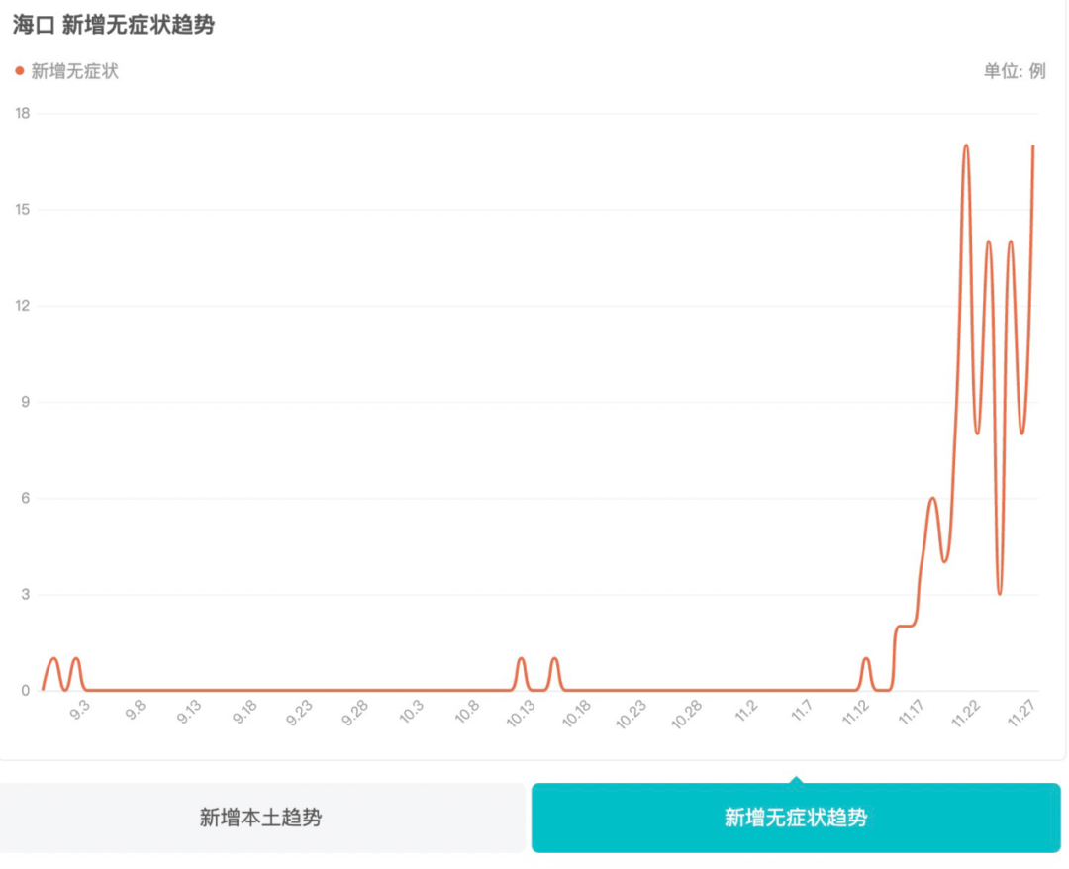Image resolution: width=1069 pixels, height=869 pixels.
Task: Switch to the 新增本土趋势 tab
Action: pyautogui.click(x=261, y=818)
